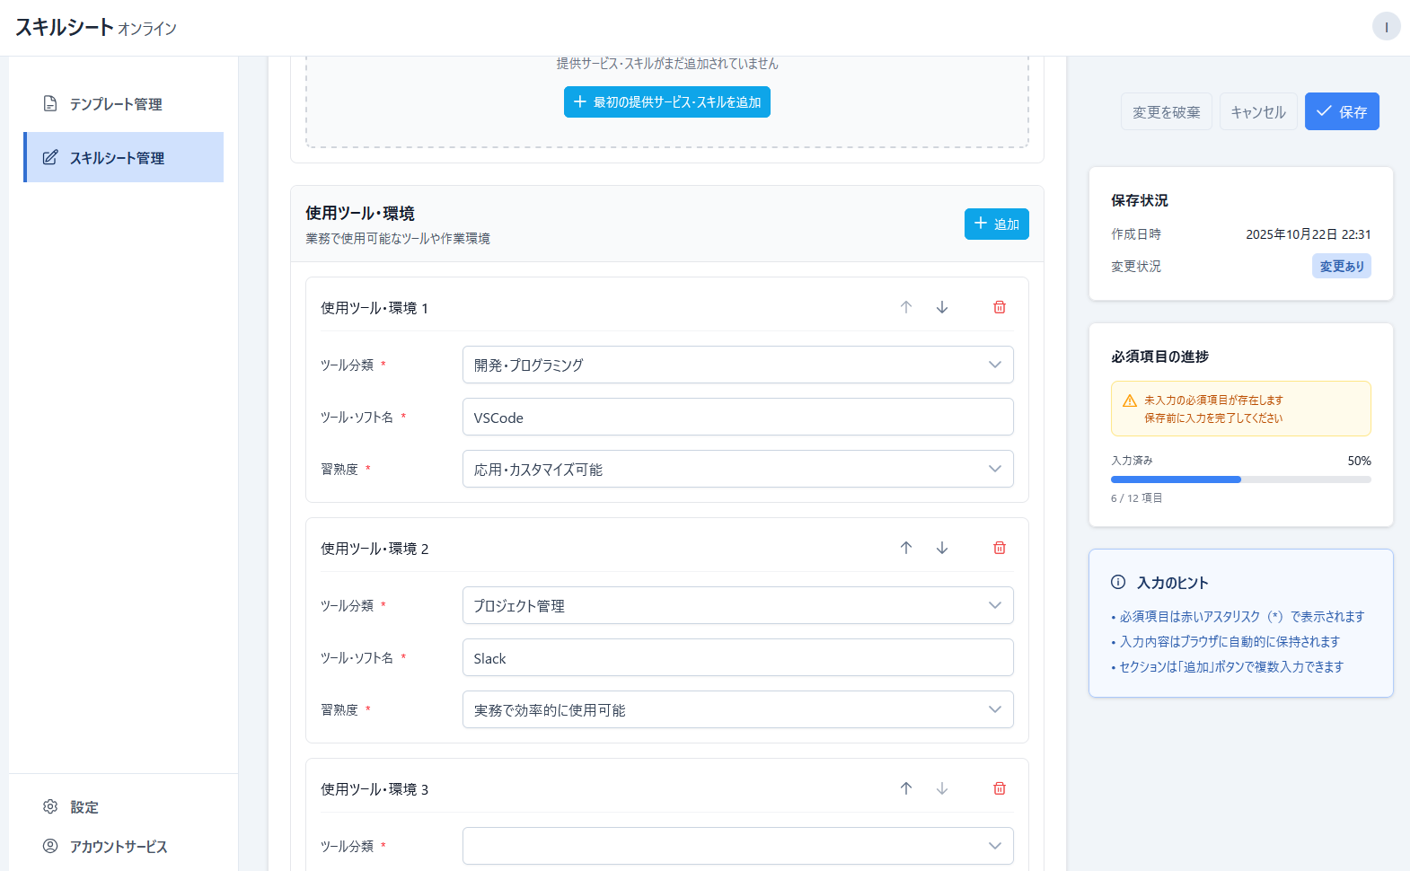Move 使用ツール・環境 2 down with arrow
This screenshot has width=1410, height=871.
coord(942,548)
